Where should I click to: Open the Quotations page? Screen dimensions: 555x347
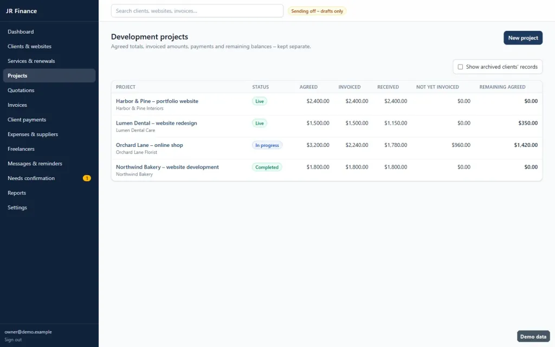pos(49,91)
